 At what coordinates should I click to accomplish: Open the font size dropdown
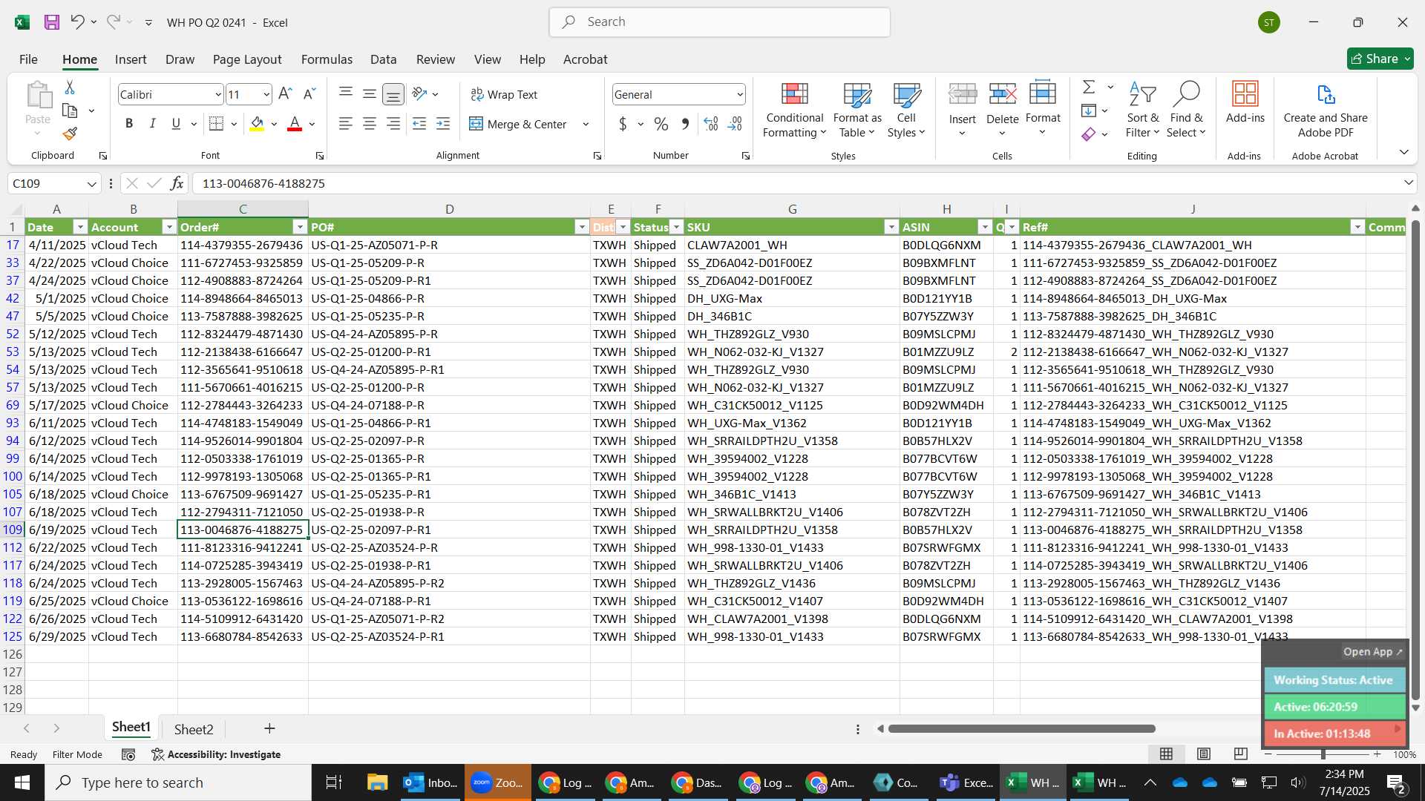266,94
